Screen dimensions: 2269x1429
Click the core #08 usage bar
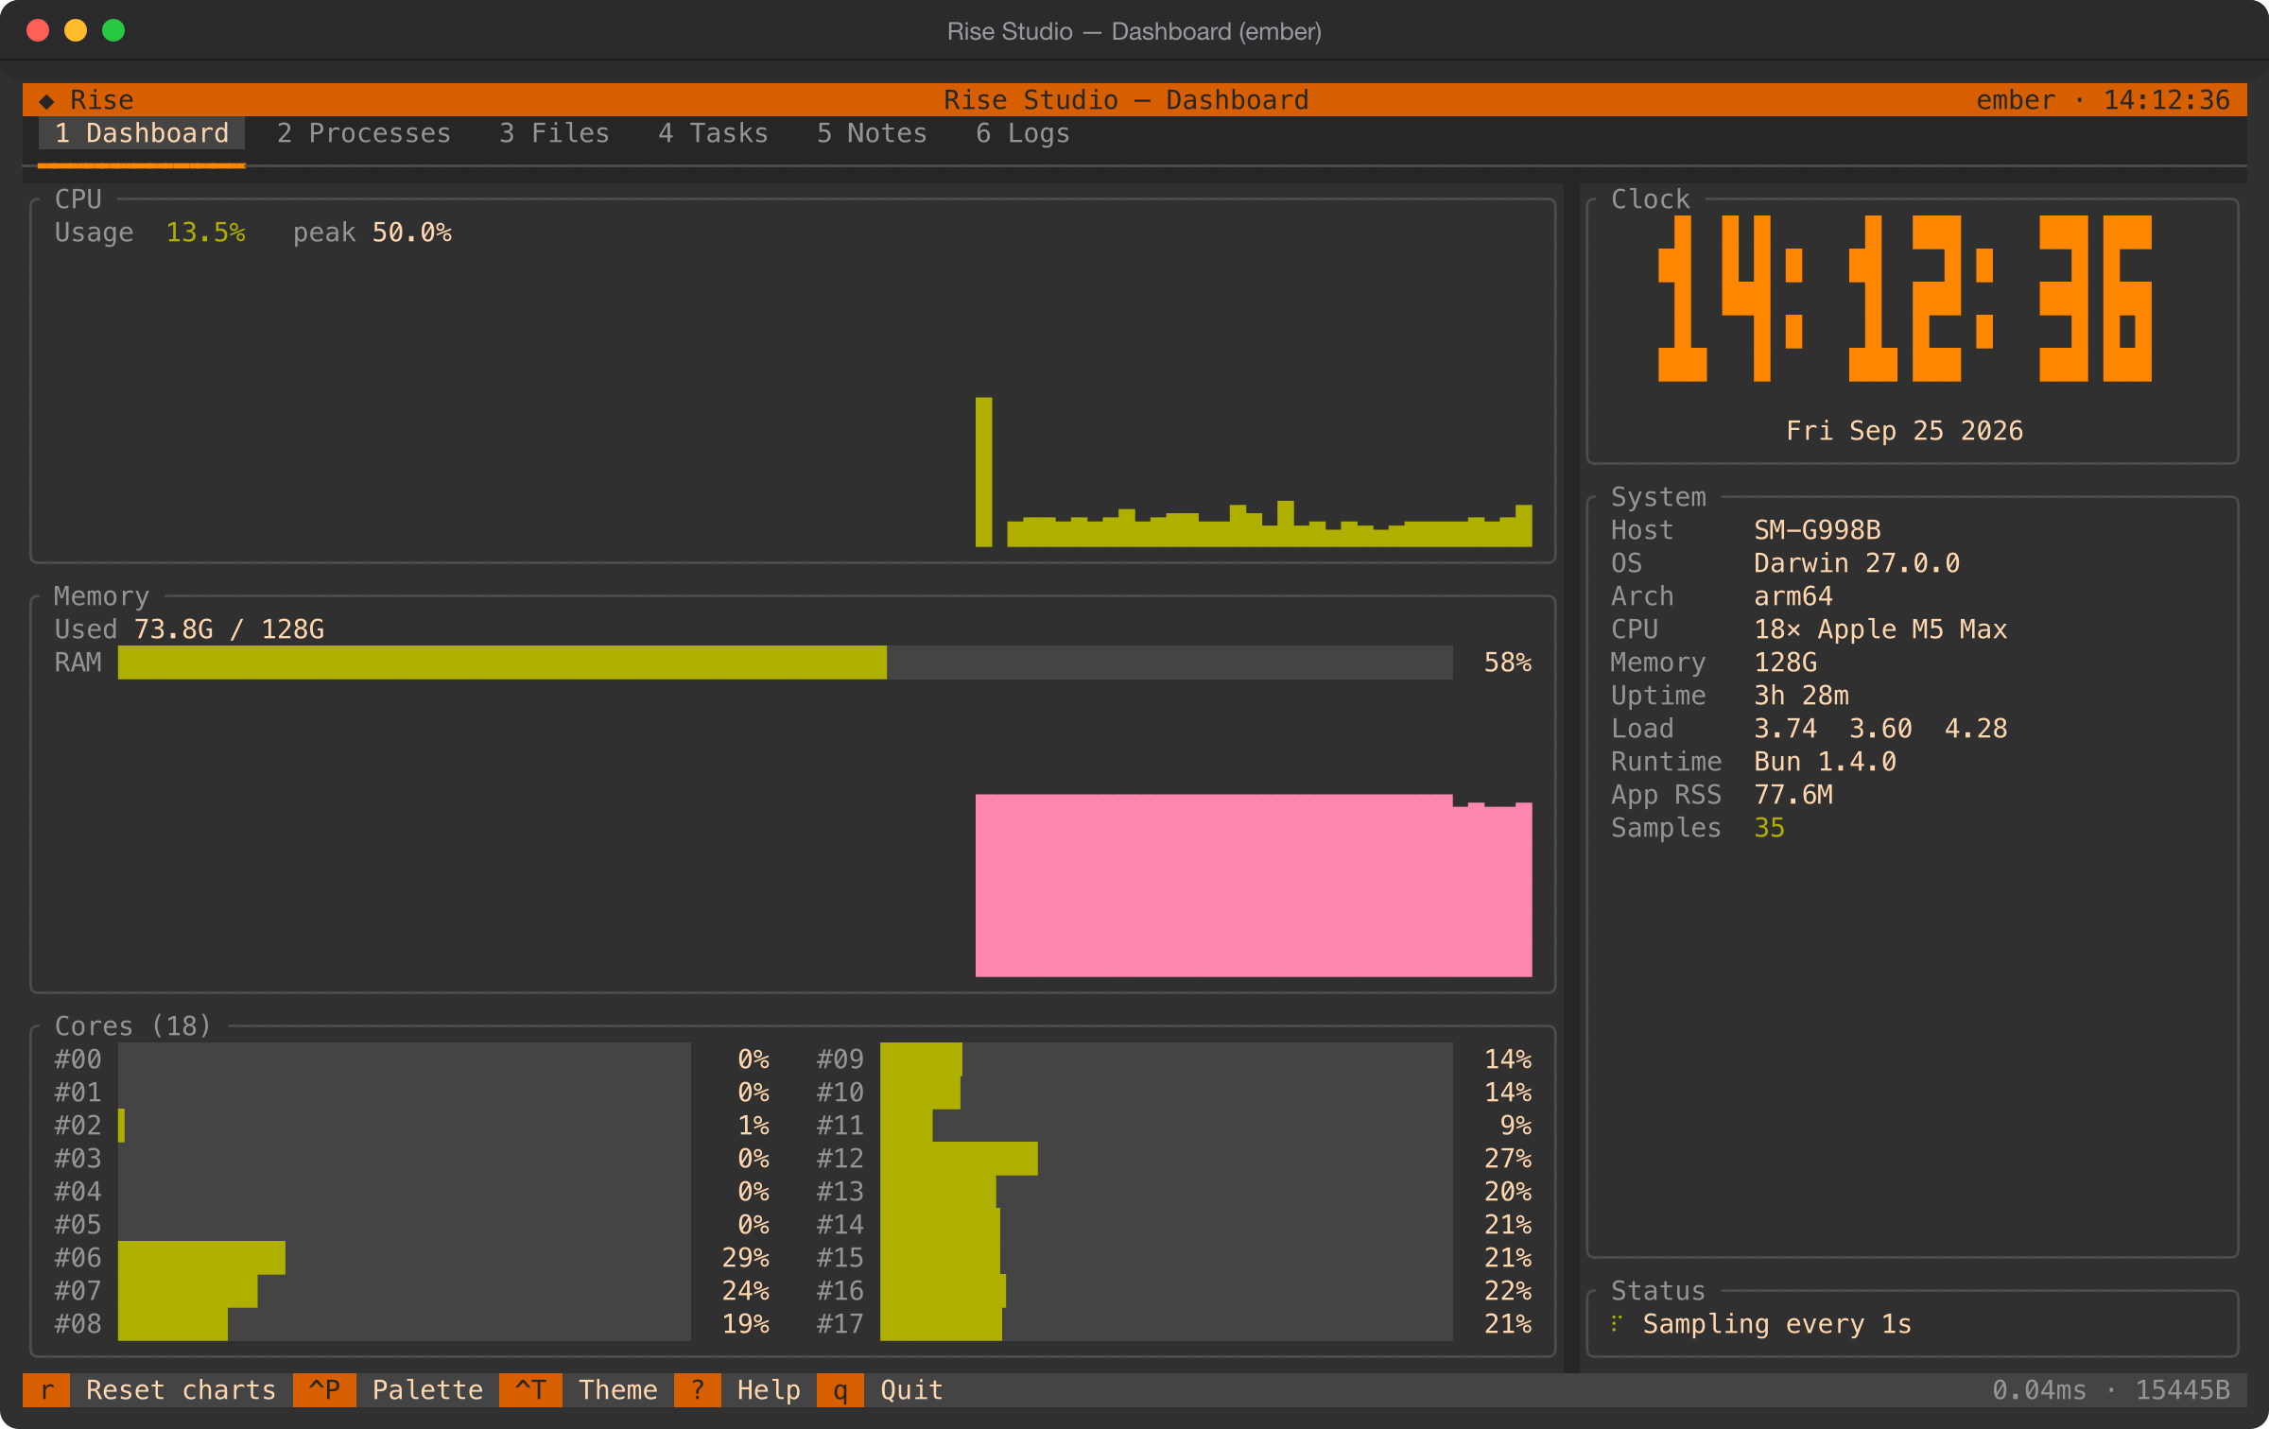pos(404,1324)
